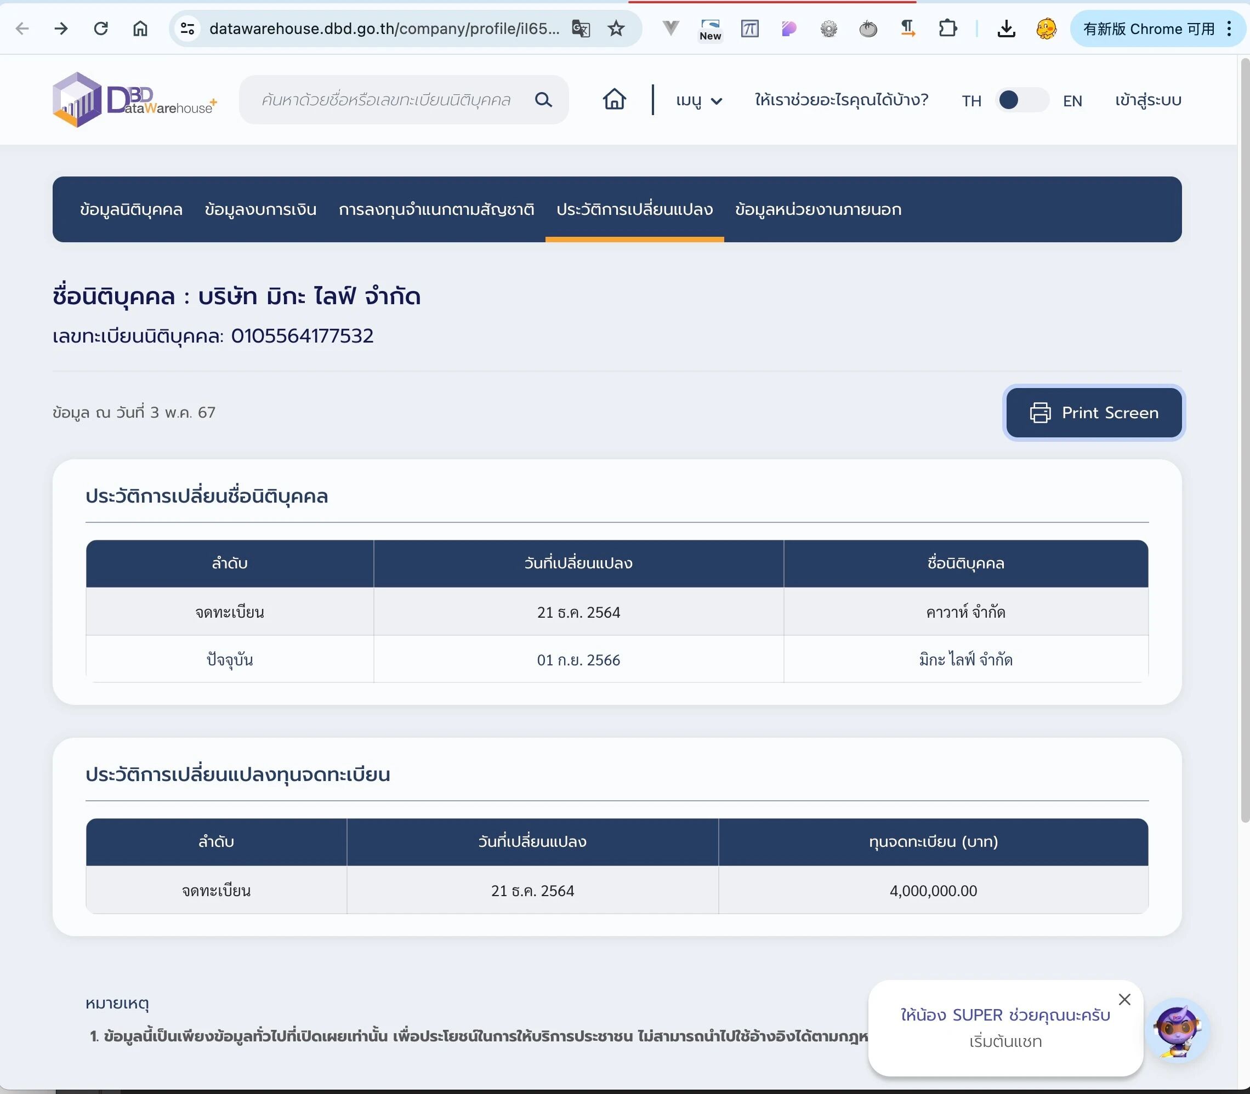Switch to ข้อมูลนิติบุคคล tab

pyautogui.click(x=130, y=209)
